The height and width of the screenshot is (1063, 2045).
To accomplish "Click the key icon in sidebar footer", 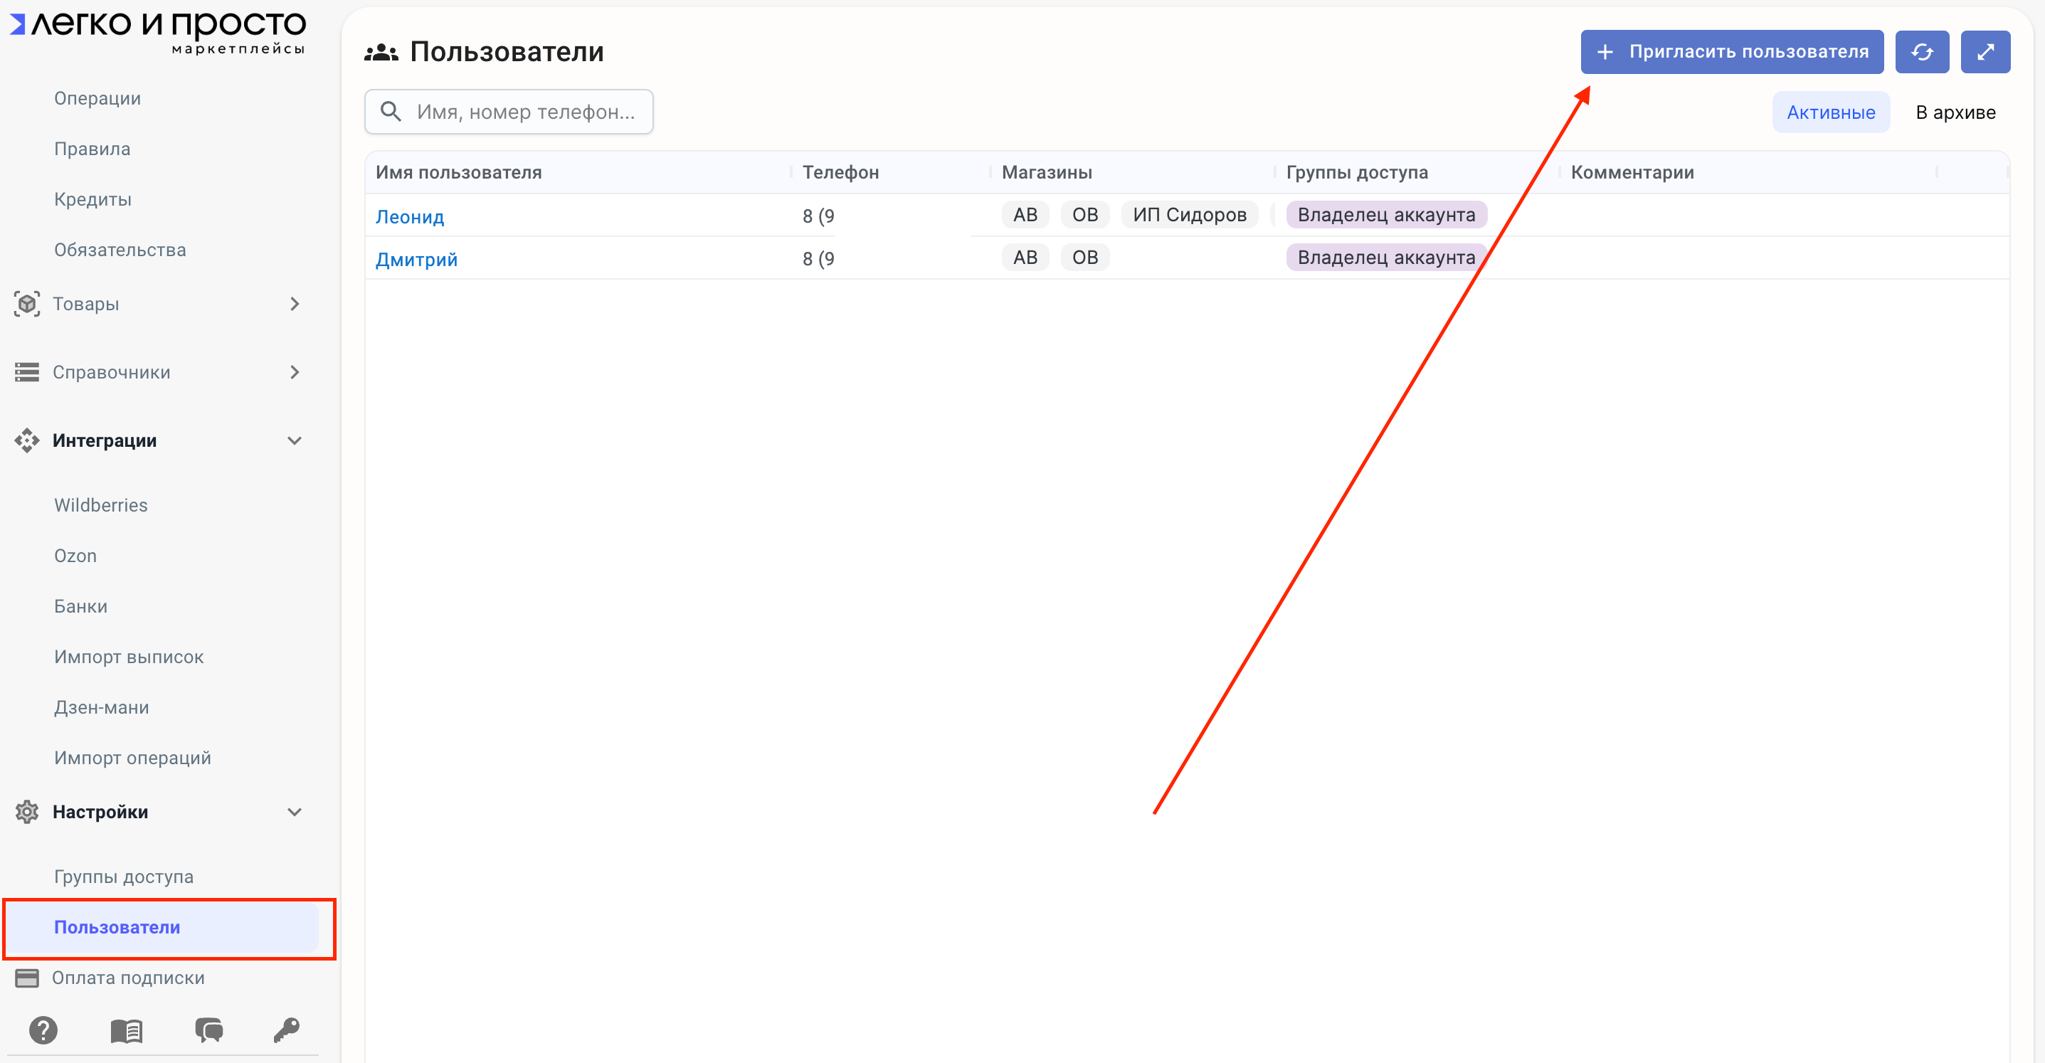I will point(287,1030).
